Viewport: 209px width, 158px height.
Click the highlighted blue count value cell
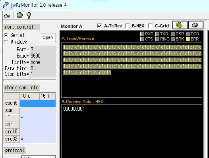pos(38,104)
